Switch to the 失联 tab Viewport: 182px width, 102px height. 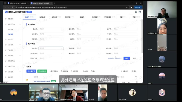click(x=136, y=17)
